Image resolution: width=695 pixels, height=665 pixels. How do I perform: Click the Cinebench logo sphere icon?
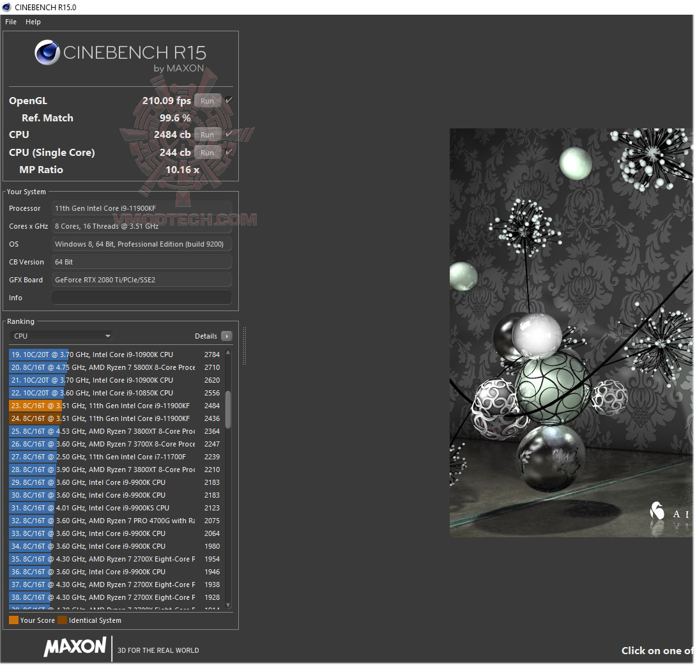47,52
